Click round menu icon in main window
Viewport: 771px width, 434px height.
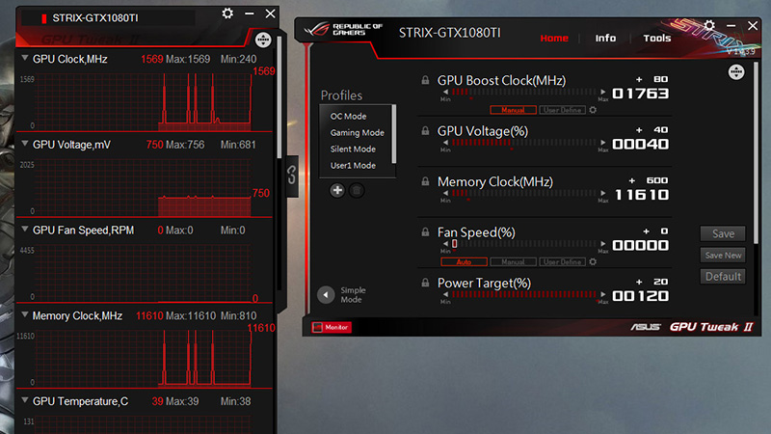click(x=736, y=71)
